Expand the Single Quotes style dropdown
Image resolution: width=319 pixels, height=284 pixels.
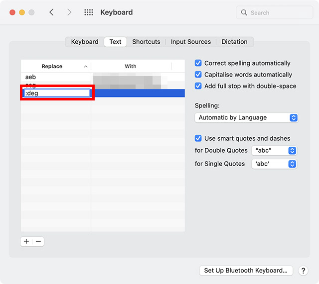[274, 164]
